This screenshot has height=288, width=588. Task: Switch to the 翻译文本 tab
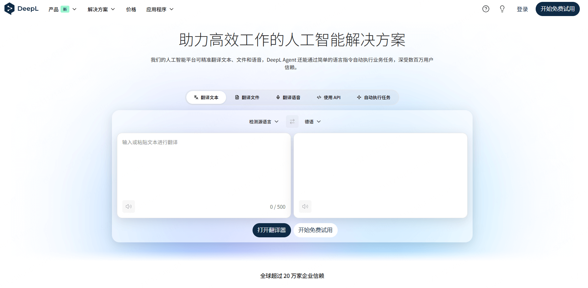206,97
